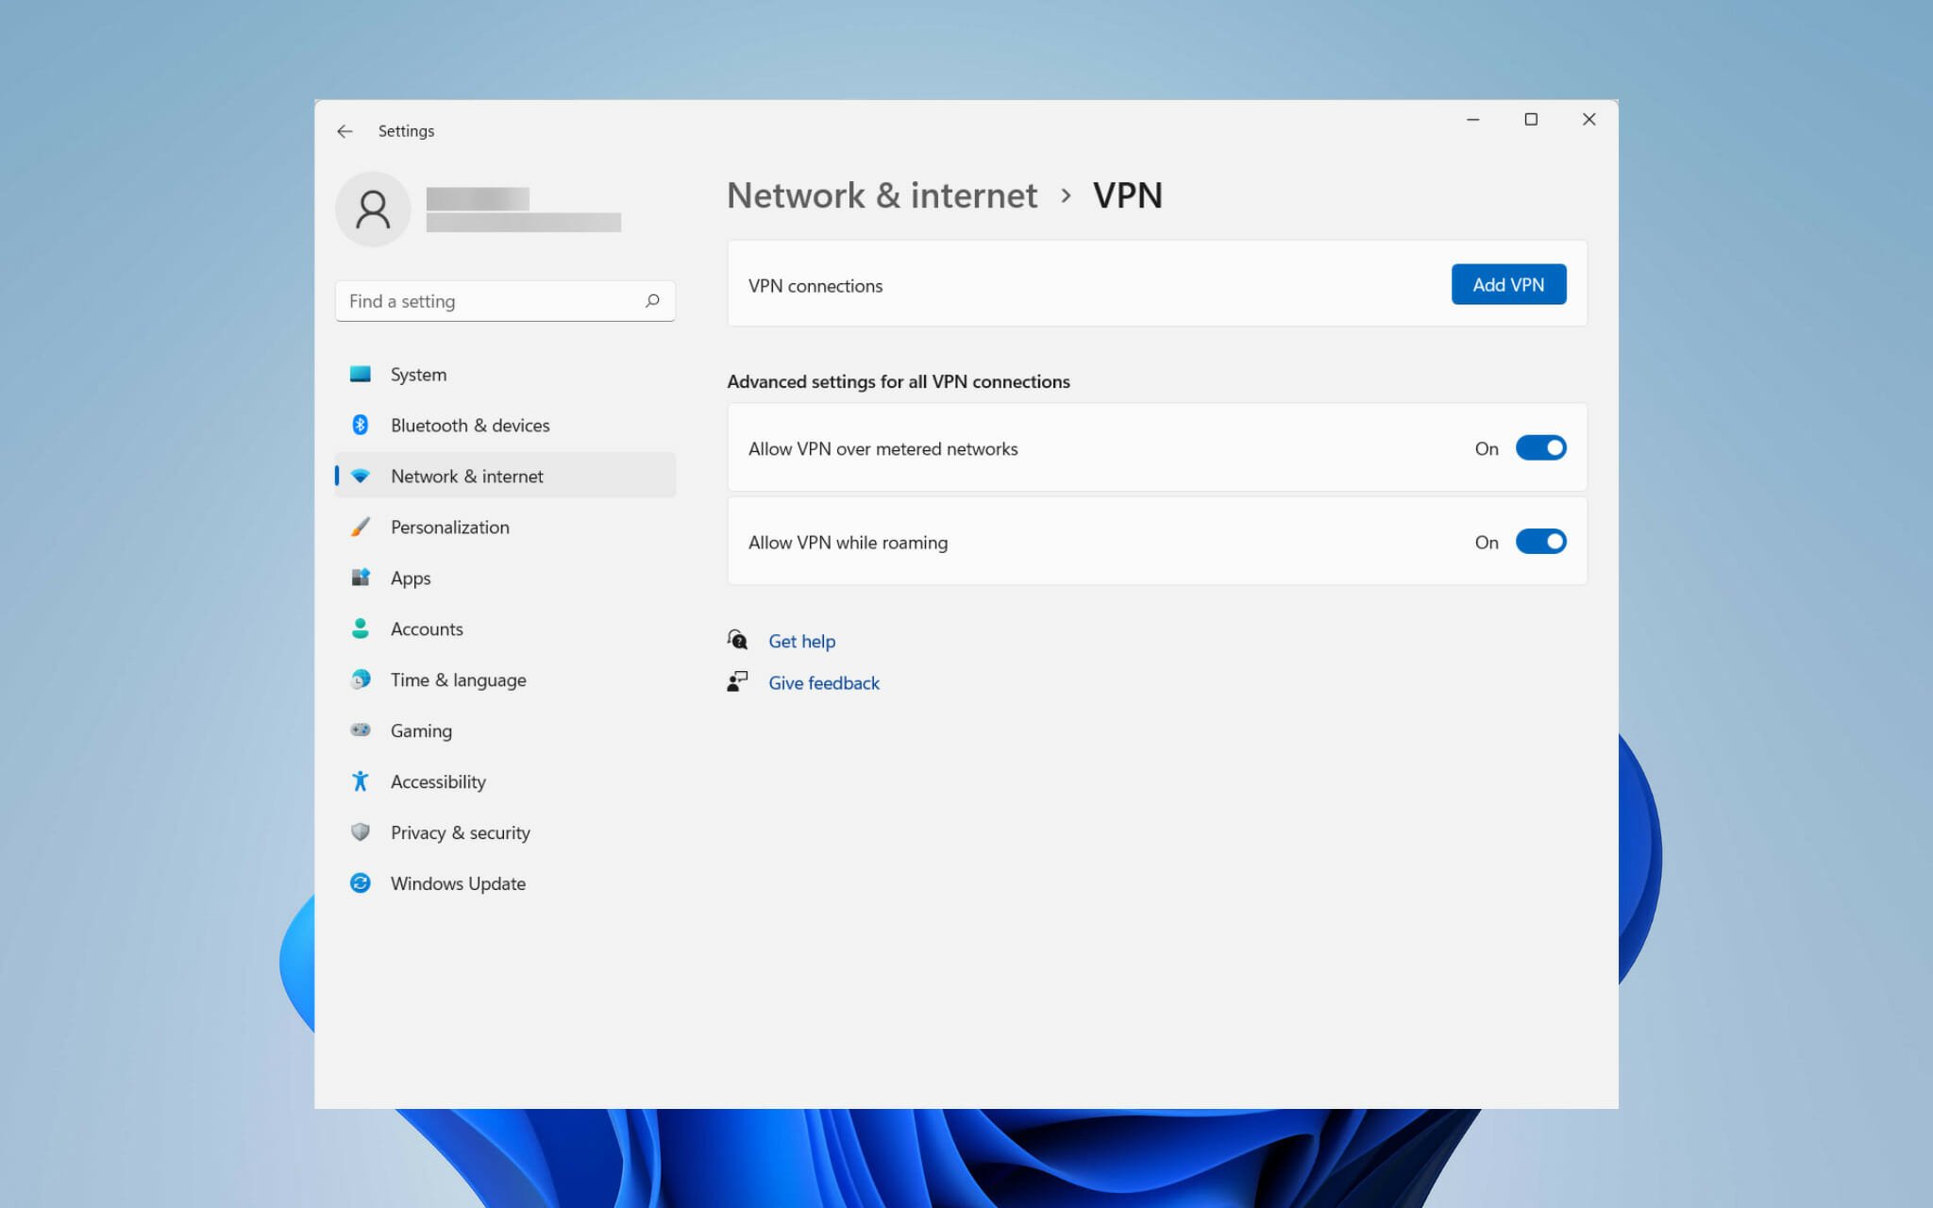
Task: Click the Gaming controller icon
Action: pyautogui.click(x=360, y=730)
